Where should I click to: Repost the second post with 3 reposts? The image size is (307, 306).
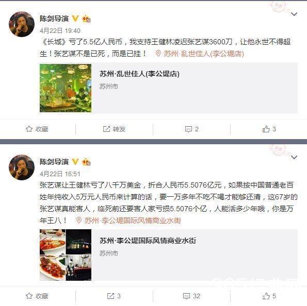click(114, 296)
